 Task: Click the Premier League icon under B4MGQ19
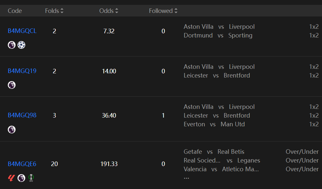12,85
